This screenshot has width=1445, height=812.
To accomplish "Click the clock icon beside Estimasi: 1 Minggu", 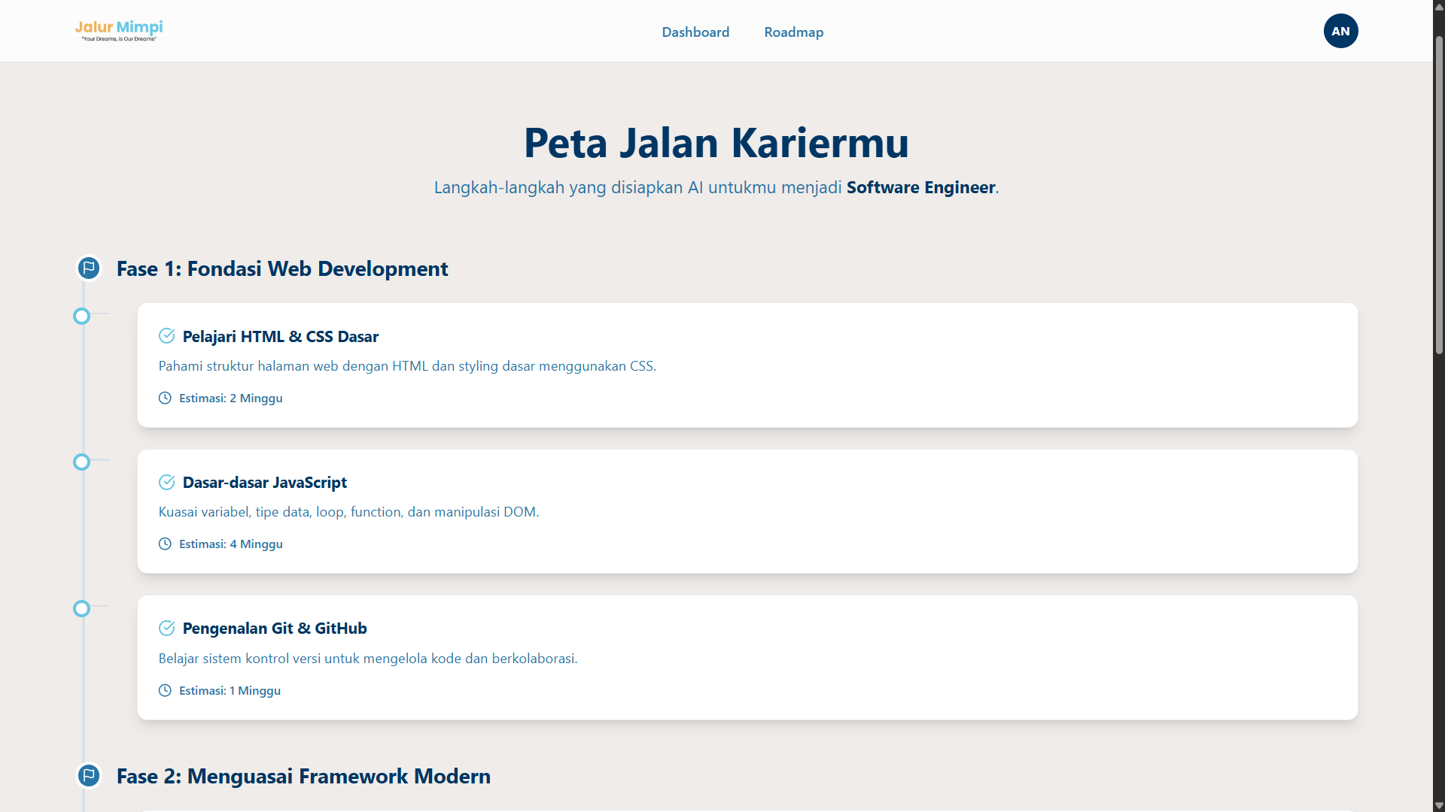I will tap(165, 690).
